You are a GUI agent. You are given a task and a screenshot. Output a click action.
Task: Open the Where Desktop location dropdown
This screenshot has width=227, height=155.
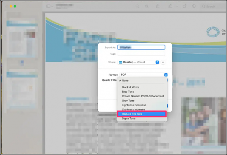click(138, 62)
